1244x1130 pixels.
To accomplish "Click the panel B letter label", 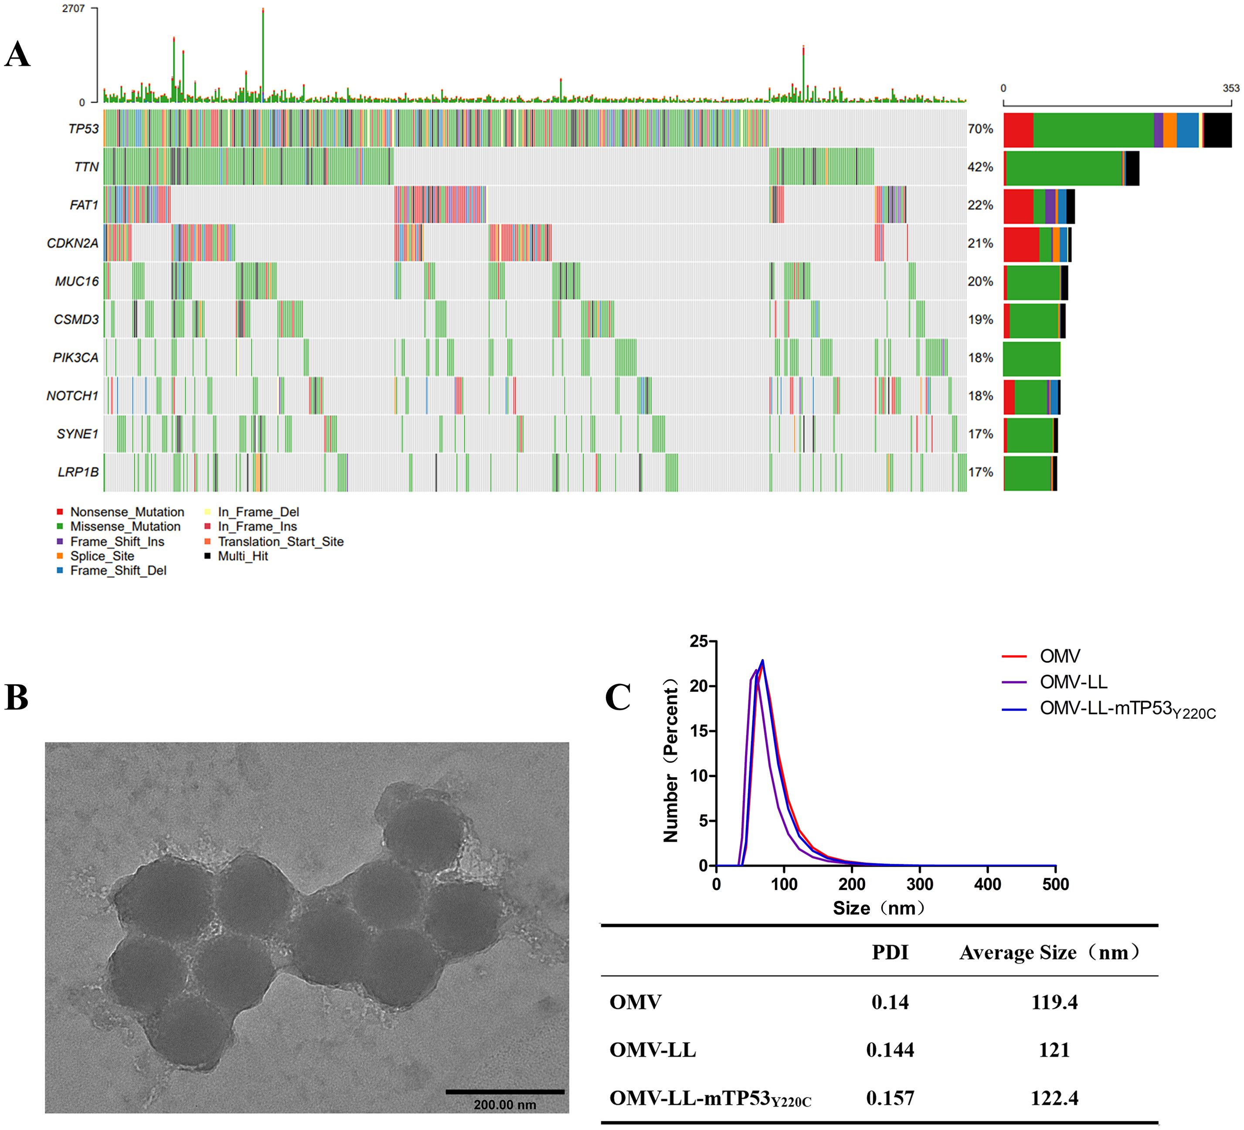I will (17, 697).
